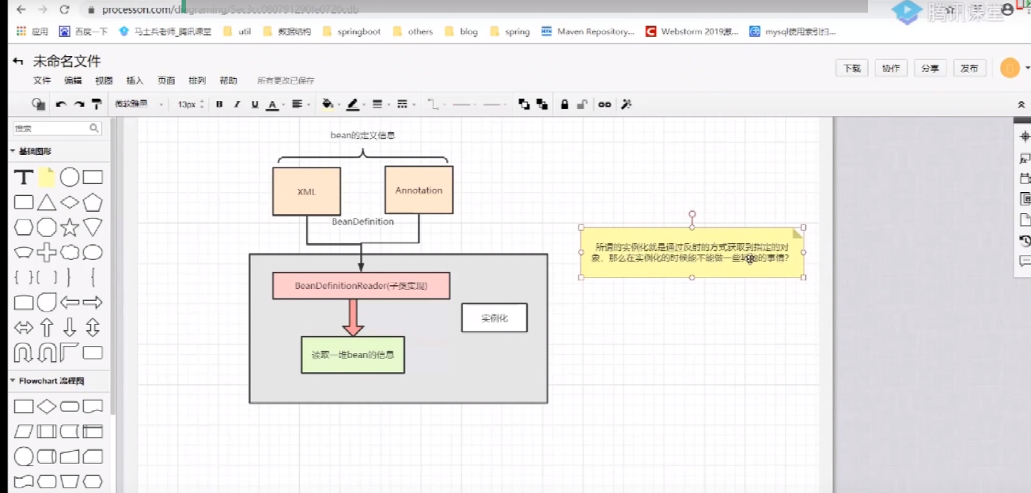The width and height of the screenshot is (1031, 493).
Task: Open the 页面 menu
Action: pos(166,81)
